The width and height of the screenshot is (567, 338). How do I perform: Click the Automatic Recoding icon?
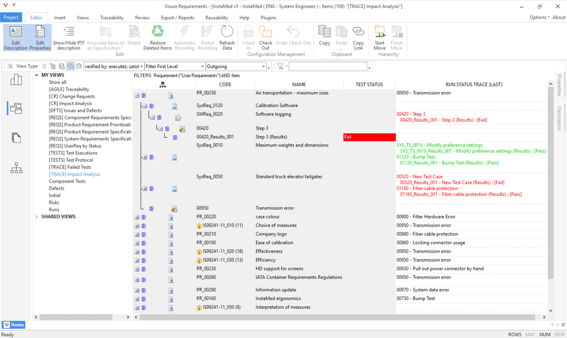point(185,32)
